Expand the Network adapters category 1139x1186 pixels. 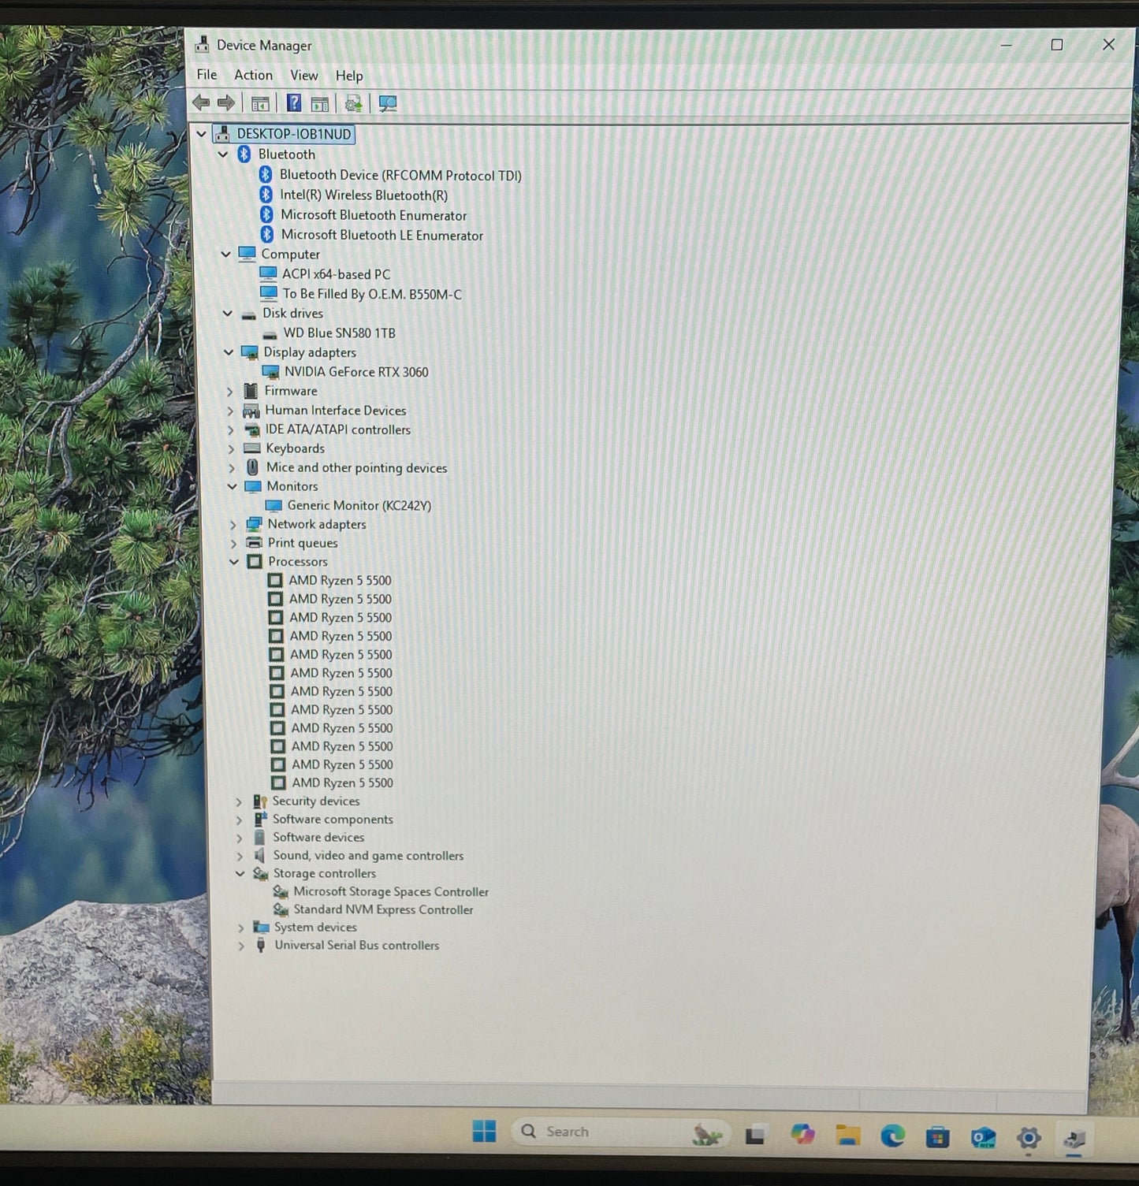pos(233,525)
